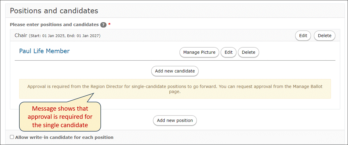348x145 pixels.
Task: Select the Chair position title
Action: [21, 35]
